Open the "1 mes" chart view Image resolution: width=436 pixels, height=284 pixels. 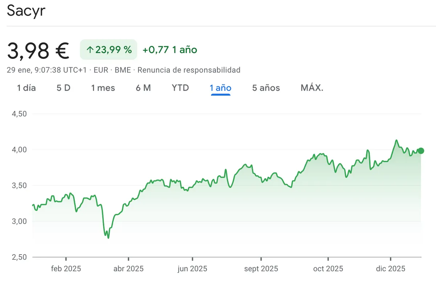point(103,88)
